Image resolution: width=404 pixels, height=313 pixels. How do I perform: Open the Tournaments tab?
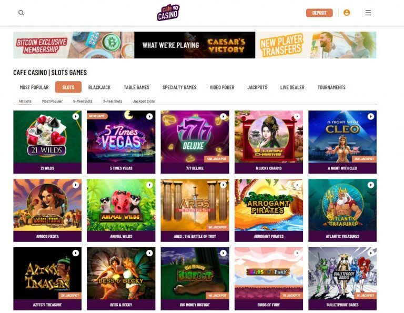pyautogui.click(x=331, y=87)
